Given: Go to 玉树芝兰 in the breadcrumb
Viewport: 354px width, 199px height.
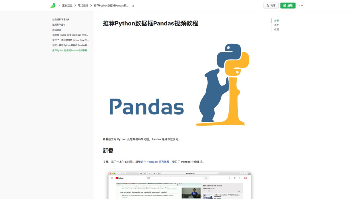Looking at the screenshot, I should click(67, 6).
